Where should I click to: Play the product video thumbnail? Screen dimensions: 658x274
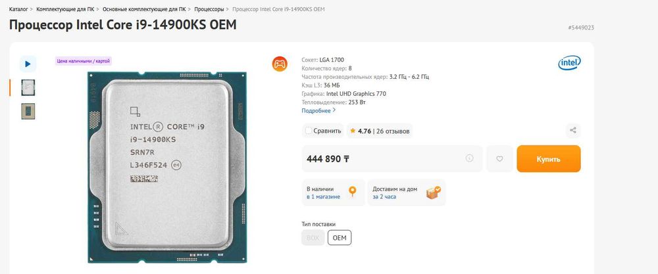click(28, 64)
